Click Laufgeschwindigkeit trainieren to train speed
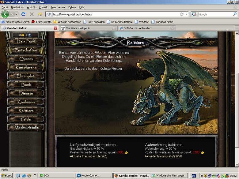Screen dimensions: 239x179 coord(93,144)
